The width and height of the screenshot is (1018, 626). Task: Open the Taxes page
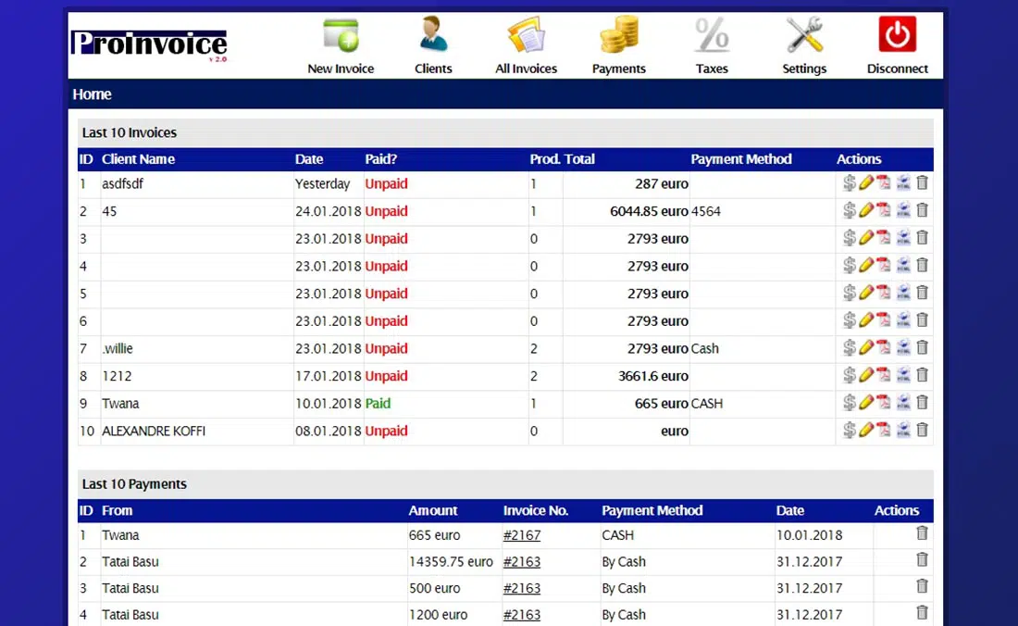[x=712, y=45]
